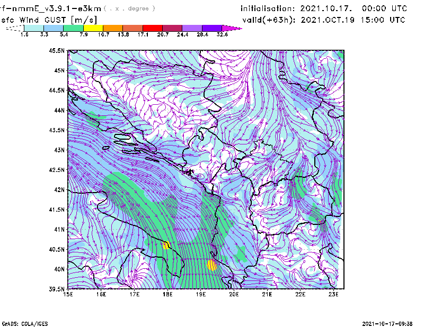
Task: Click the '39.5N' latitude label
Action: pos(57,289)
